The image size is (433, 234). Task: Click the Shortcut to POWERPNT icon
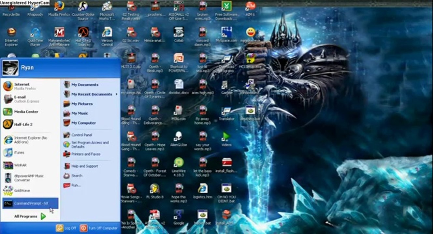(x=179, y=63)
